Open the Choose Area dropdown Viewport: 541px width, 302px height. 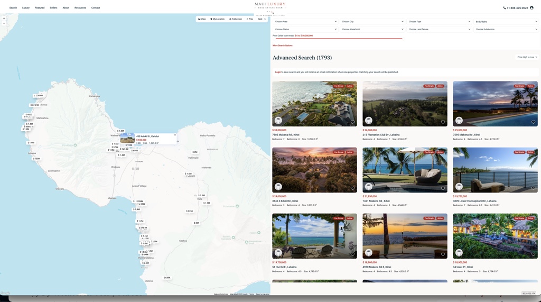[x=305, y=22]
